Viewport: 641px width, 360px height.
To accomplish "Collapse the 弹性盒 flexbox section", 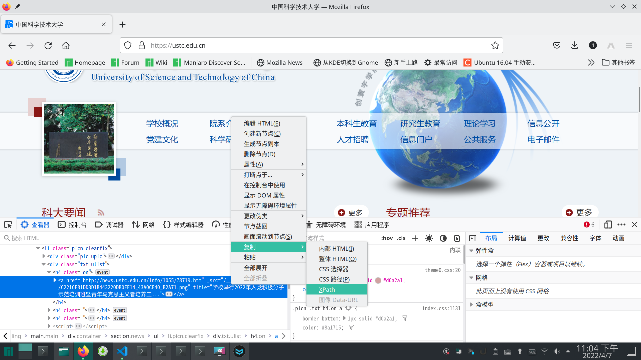I will pos(471,251).
